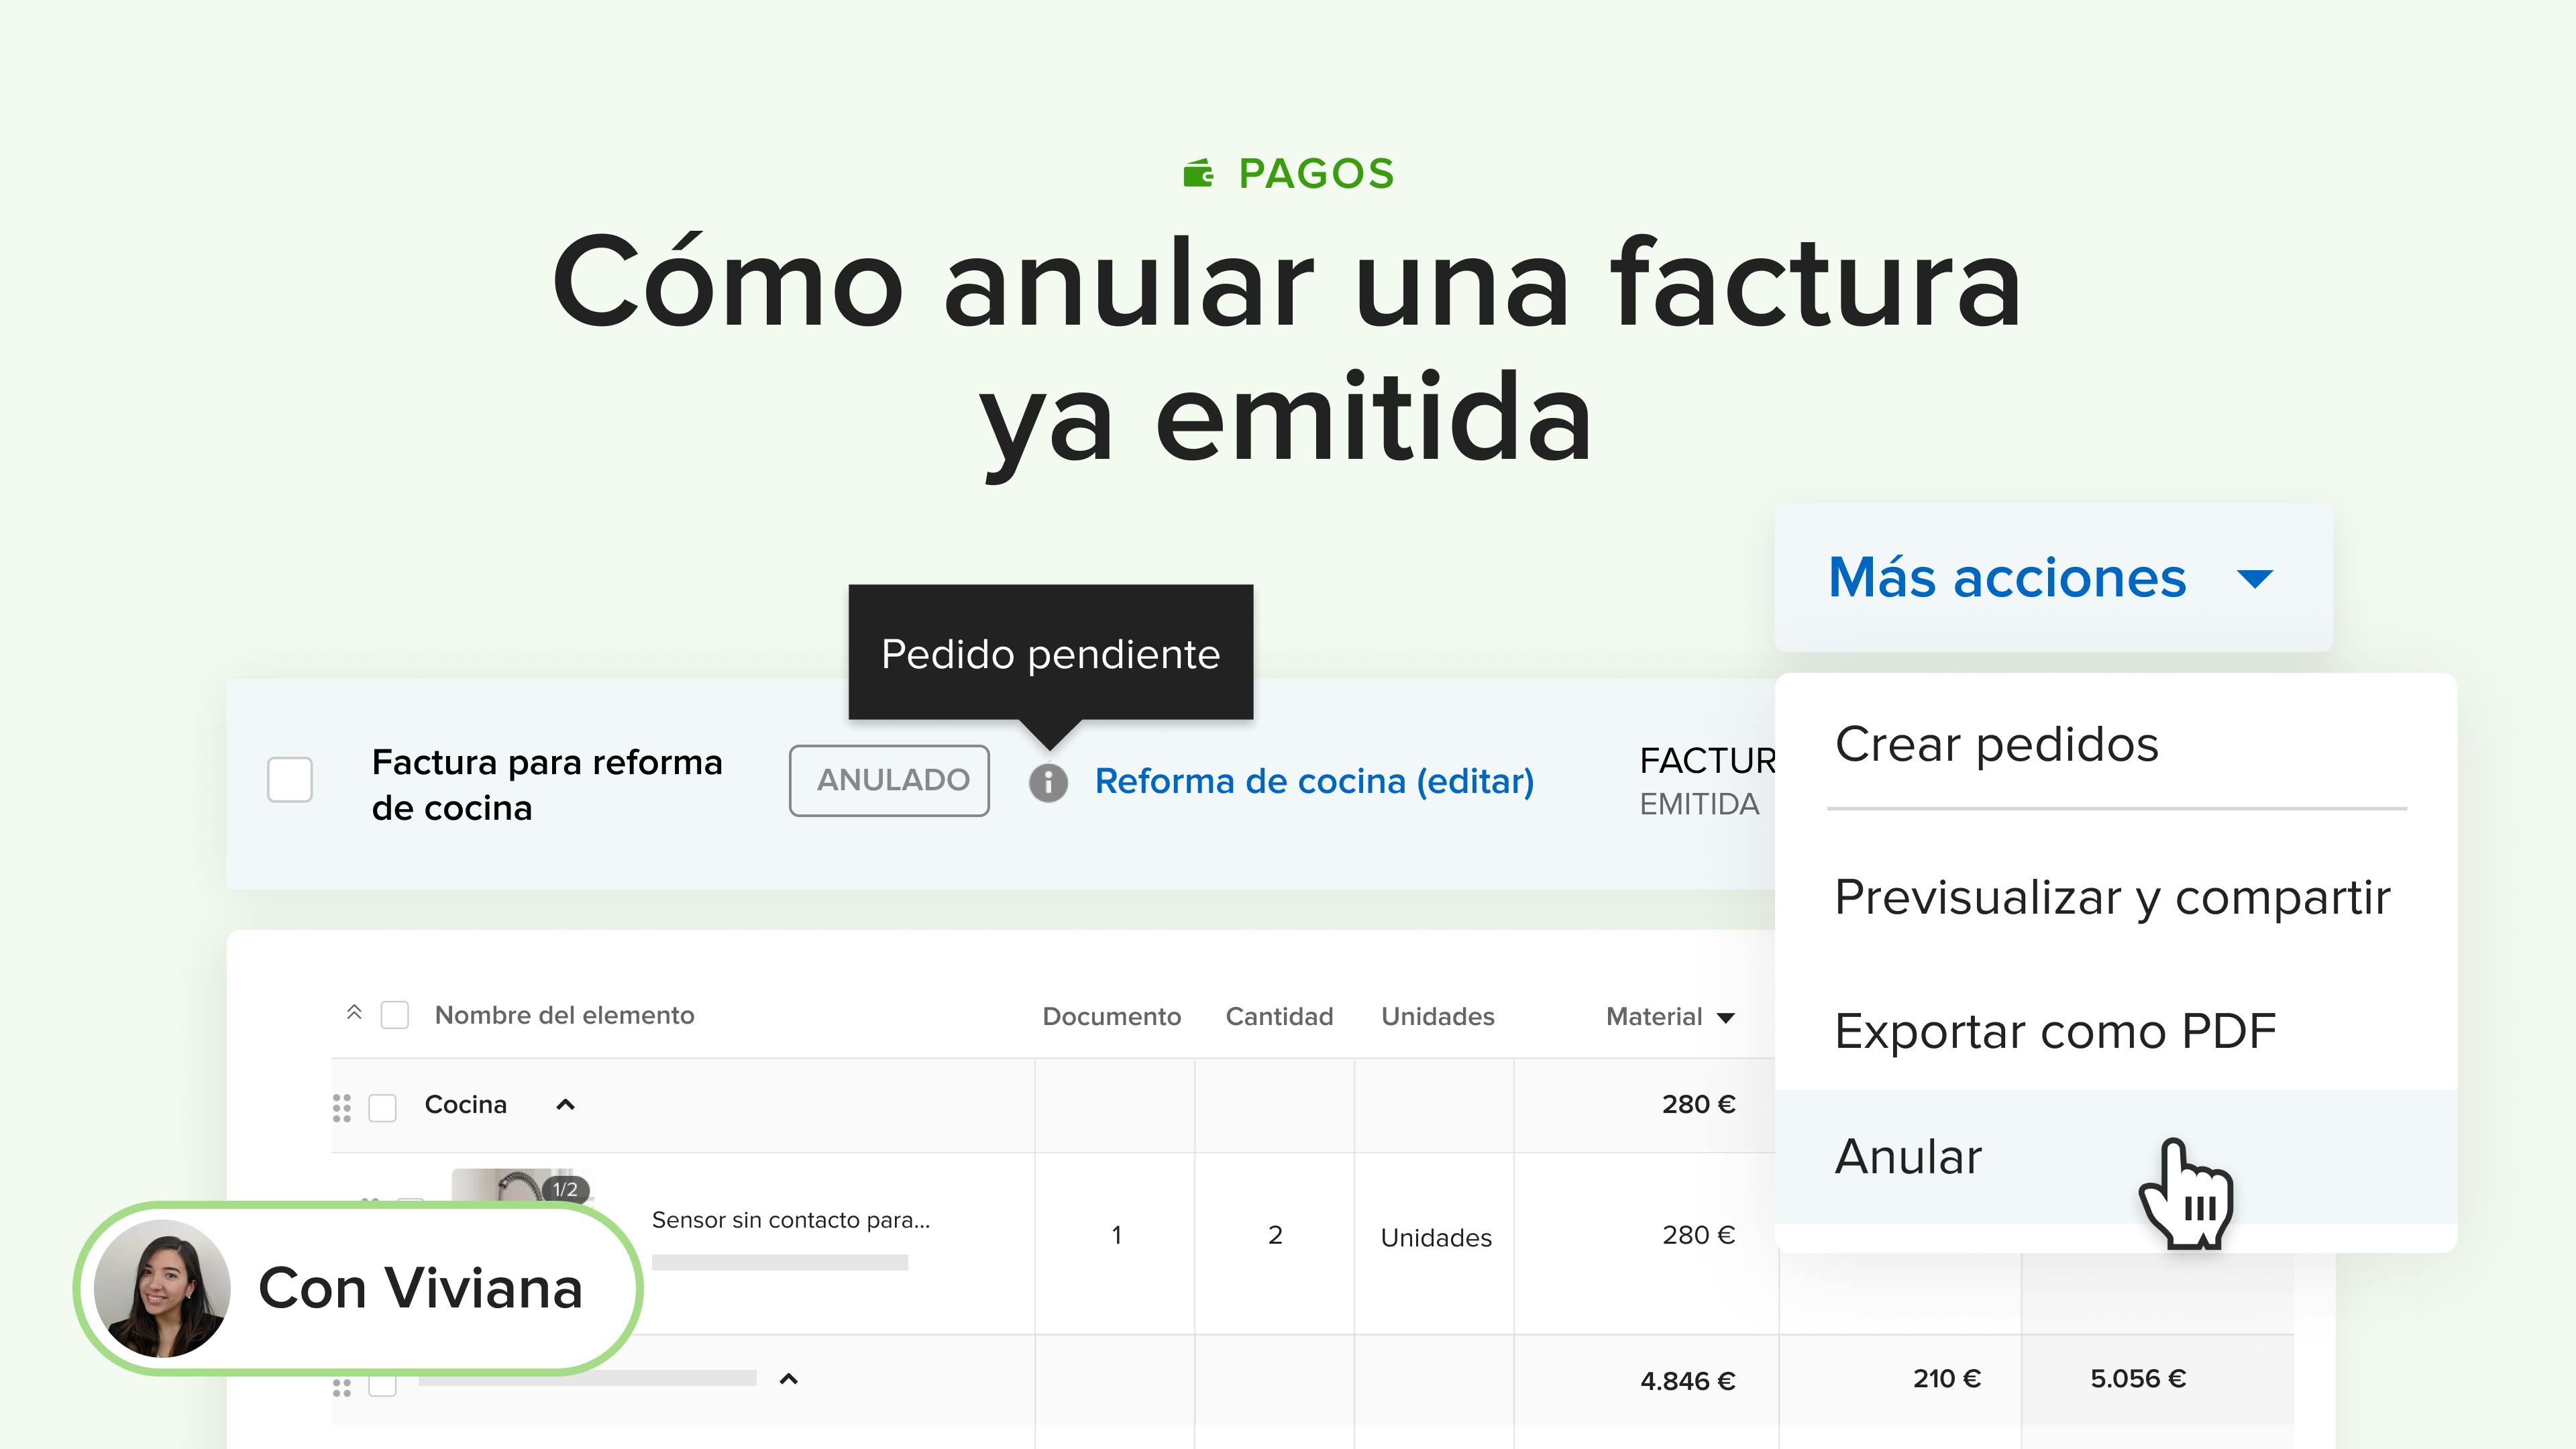Collapse the Cocina section chevron

[x=565, y=1105]
